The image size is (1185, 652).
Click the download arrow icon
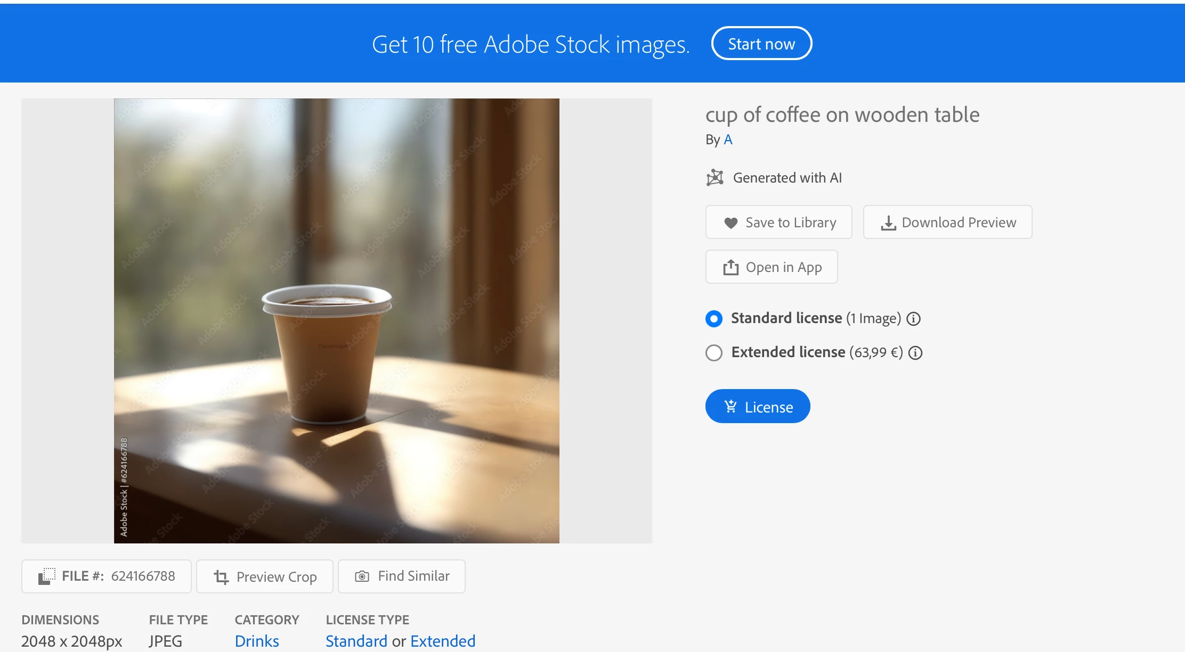(x=888, y=223)
